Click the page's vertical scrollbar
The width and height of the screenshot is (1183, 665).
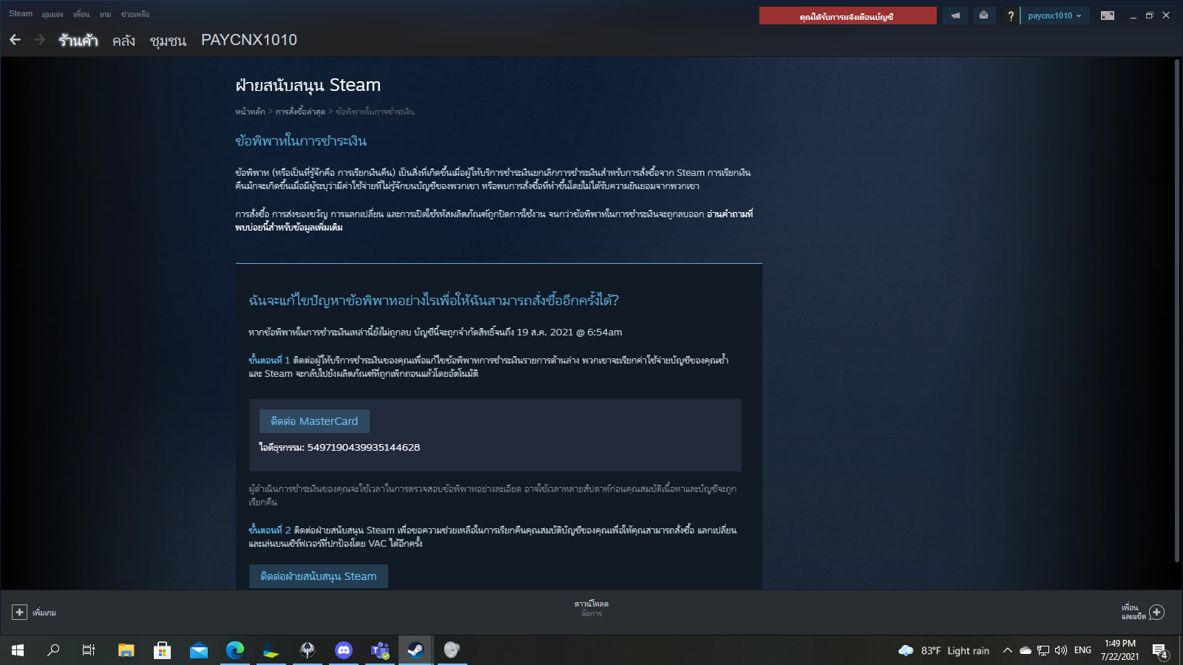point(1177,310)
